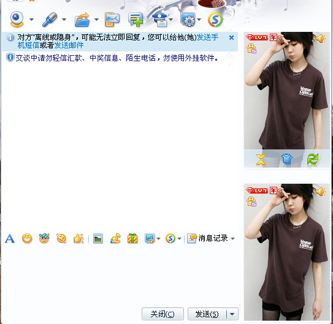Screen dimensions: 333x324
Task: Mute sound on contact's QQ show
Action: click(321, 39)
